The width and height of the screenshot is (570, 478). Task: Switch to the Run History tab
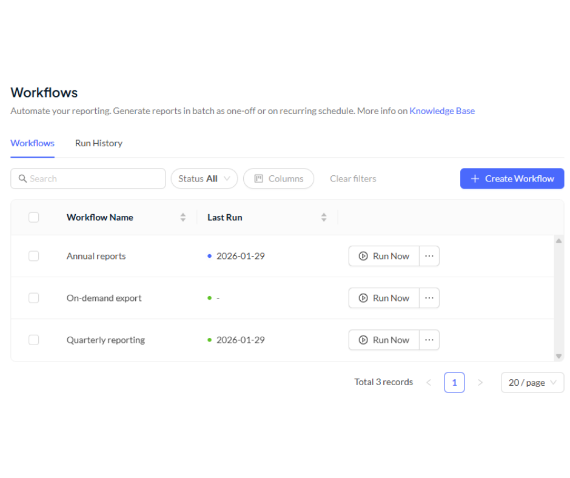(98, 143)
